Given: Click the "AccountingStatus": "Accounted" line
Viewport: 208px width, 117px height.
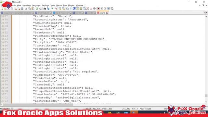Looking at the screenshot, I should 61,19.
